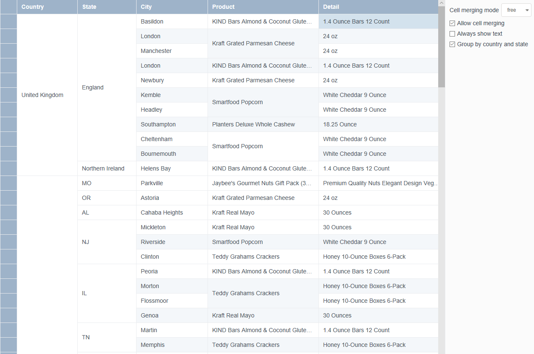Click the Northern Ireland state cell

click(x=107, y=168)
